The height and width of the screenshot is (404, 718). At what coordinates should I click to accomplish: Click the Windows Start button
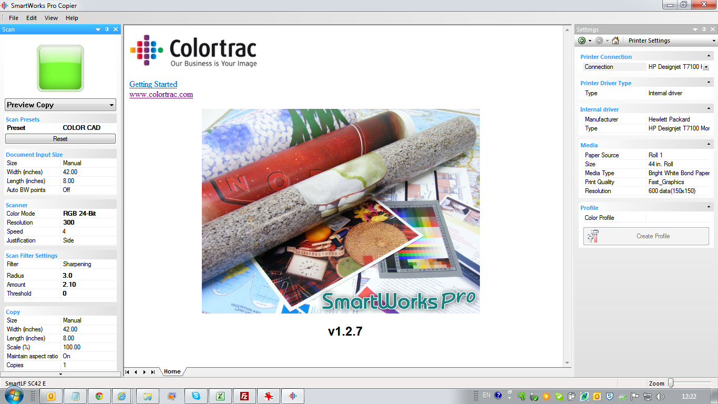[x=14, y=396]
